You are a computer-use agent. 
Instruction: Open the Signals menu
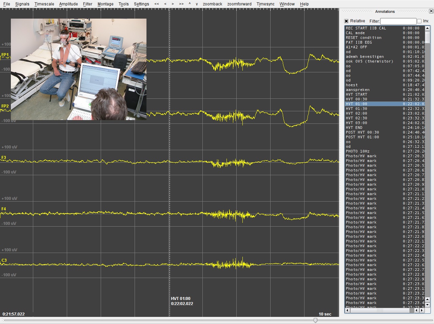(x=22, y=4)
